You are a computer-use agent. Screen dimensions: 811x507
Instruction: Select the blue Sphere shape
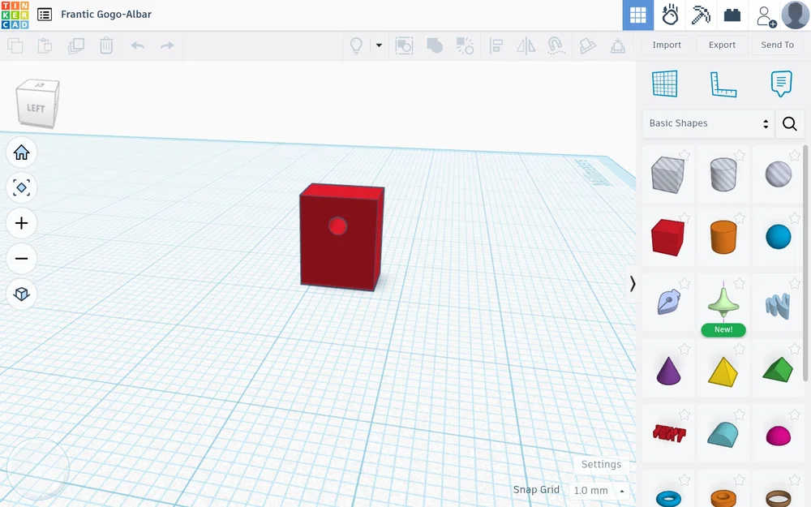[x=778, y=237]
